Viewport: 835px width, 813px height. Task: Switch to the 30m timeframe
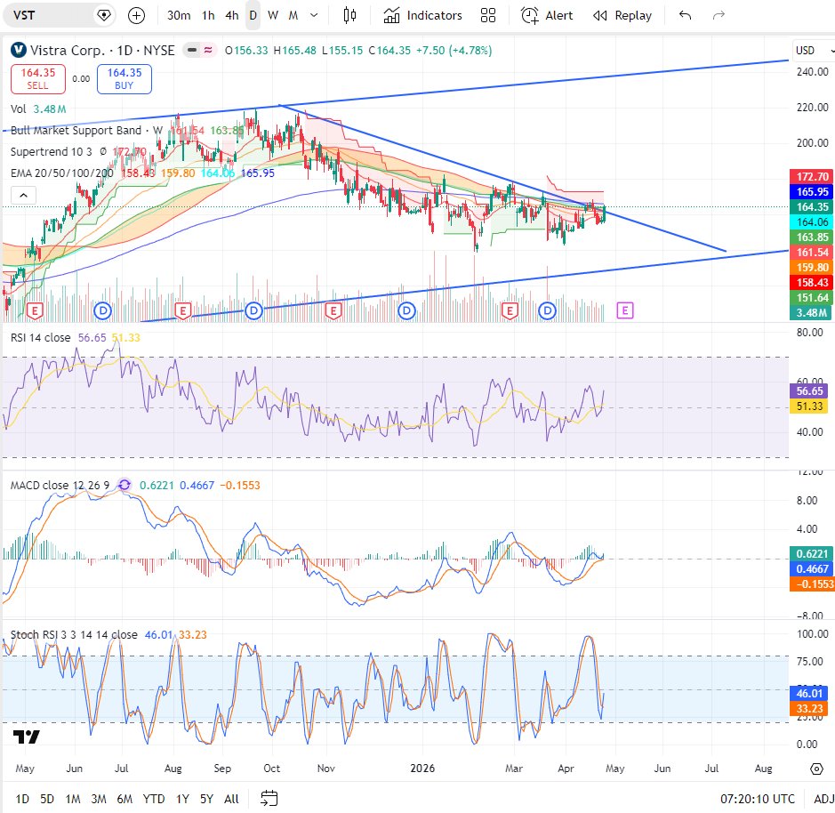coord(179,15)
